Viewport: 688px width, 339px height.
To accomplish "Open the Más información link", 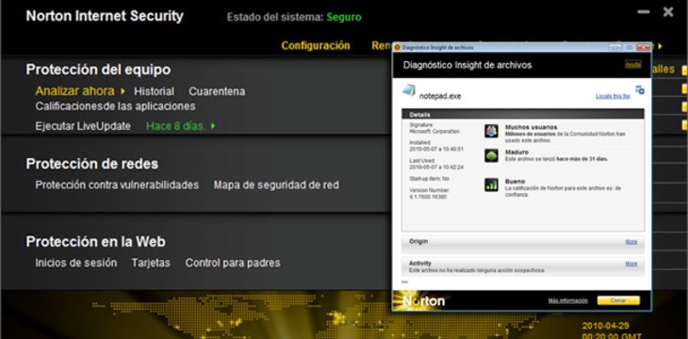I will [567, 300].
